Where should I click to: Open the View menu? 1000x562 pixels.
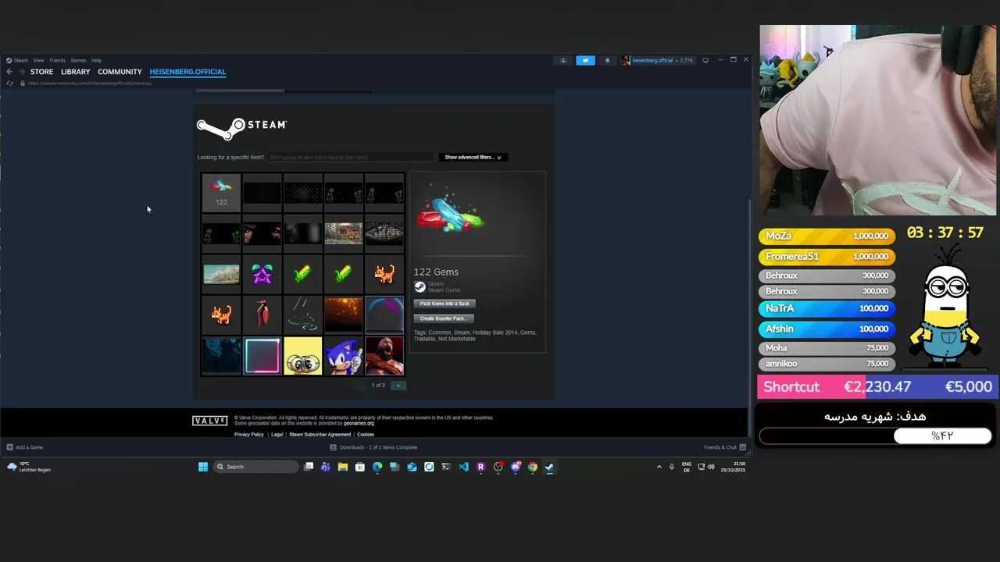pos(38,60)
